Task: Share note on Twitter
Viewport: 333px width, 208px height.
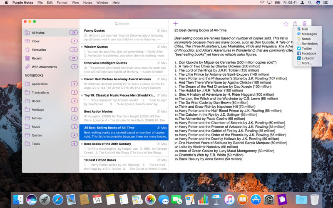Action: click(x=308, y=48)
